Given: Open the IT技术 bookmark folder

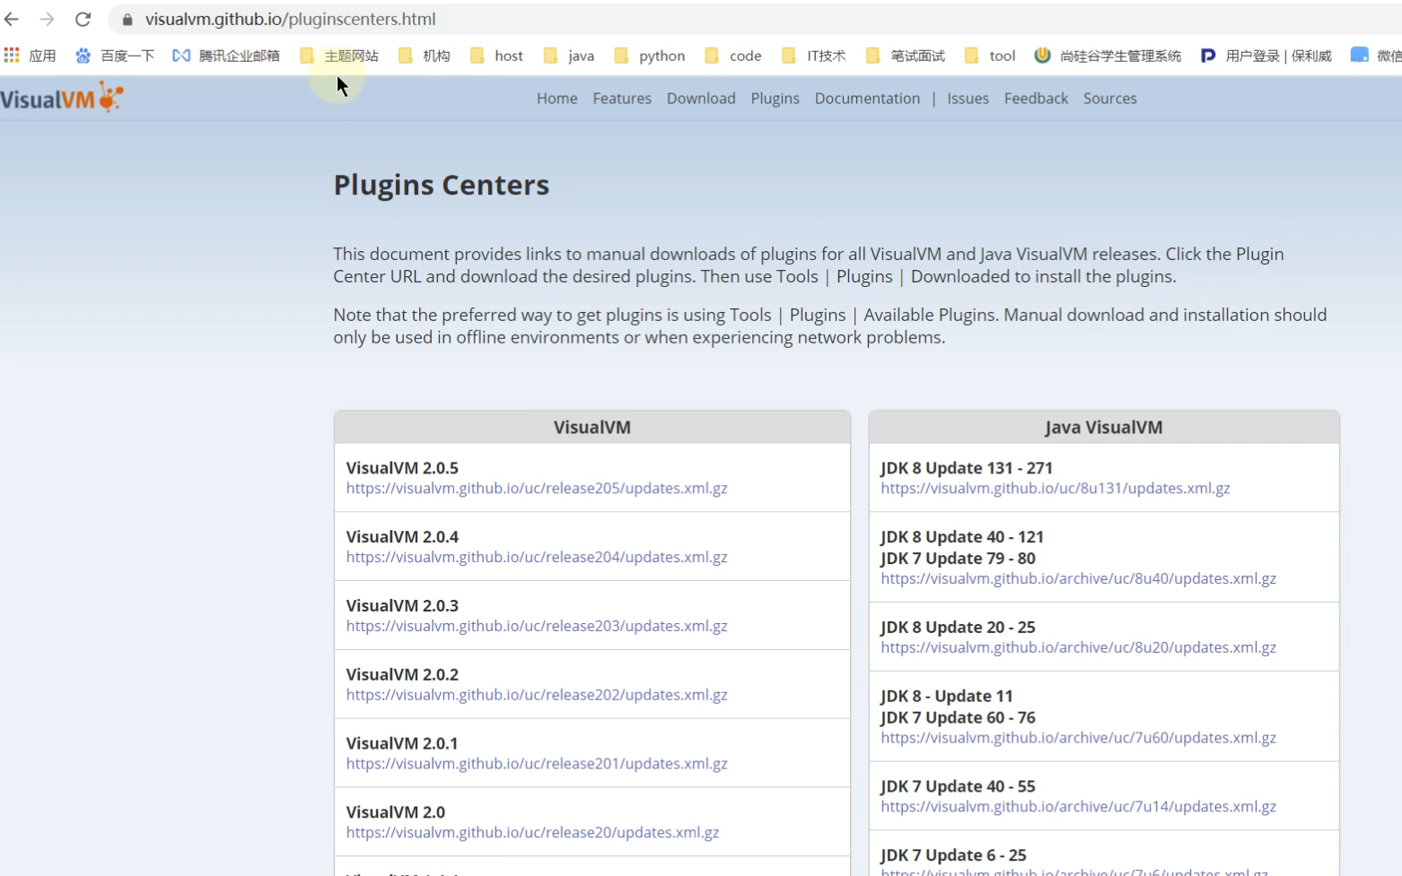Looking at the screenshot, I should click(x=814, y=56).
